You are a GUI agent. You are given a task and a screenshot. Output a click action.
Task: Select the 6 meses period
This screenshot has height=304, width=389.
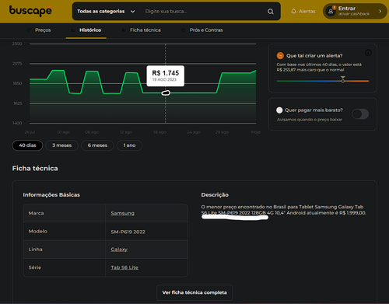(97, 145)
